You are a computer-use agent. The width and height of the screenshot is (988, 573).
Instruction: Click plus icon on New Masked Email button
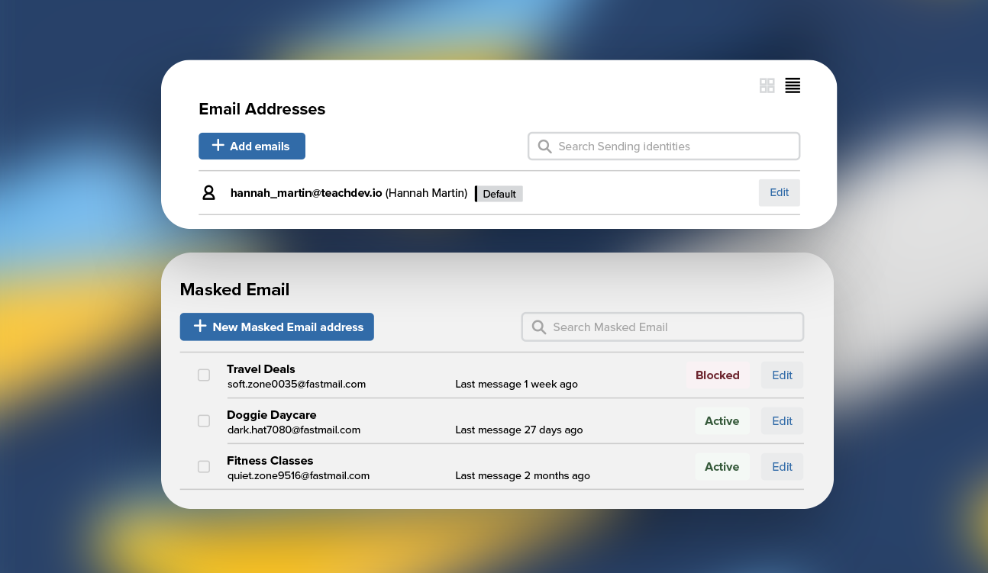[200, 327]
